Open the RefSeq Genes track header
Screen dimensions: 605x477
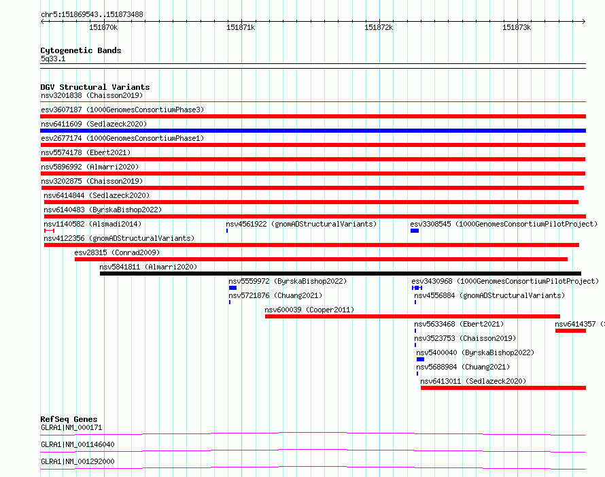click(x=69, y=419)
